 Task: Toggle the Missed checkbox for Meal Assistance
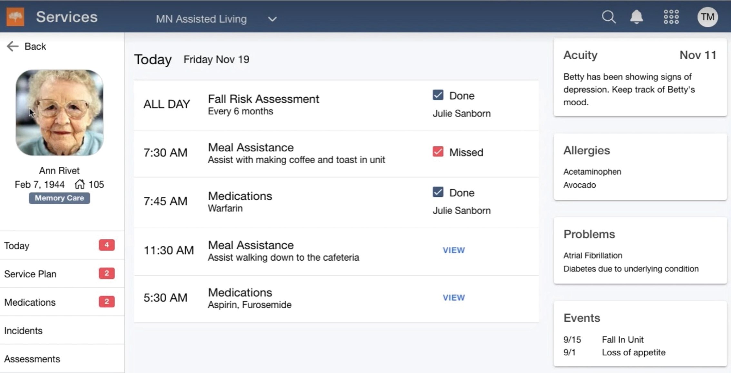pyautogui.click(x=438, y=152)
